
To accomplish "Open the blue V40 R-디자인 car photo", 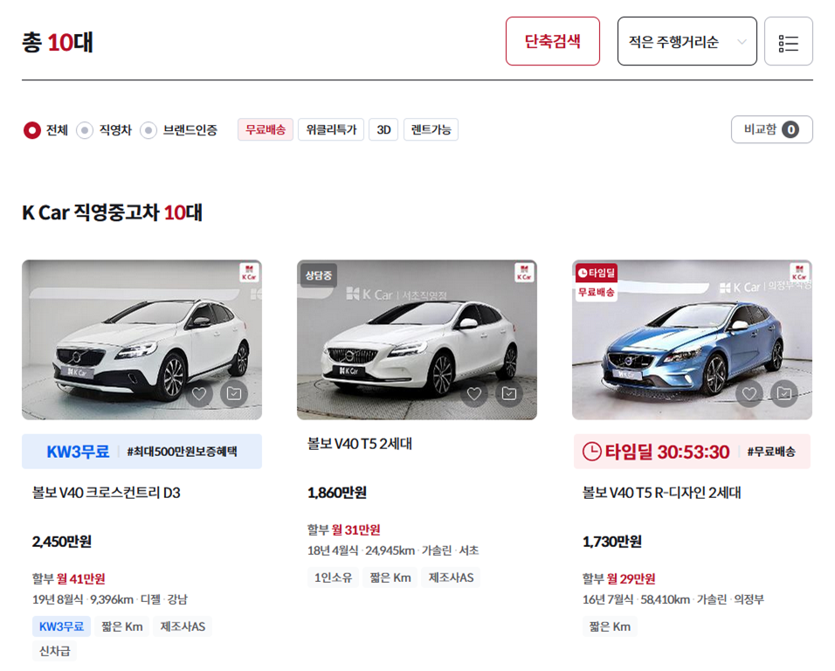I will pyautogui.click(x=692, y=340).
